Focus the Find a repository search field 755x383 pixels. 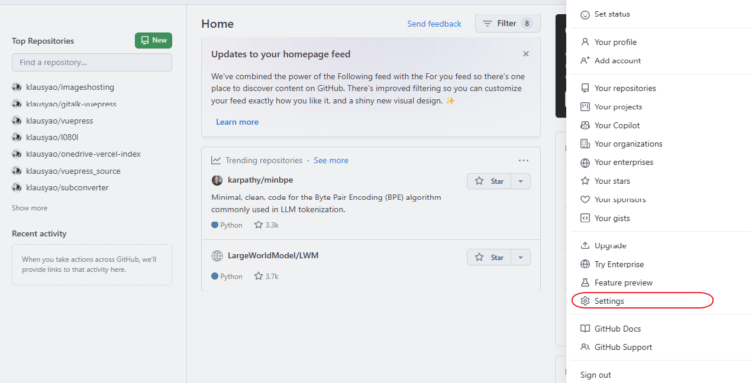point(92,62)
